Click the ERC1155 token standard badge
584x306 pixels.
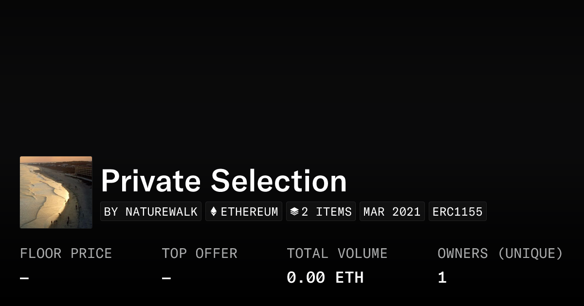pyautogui.click(x=457, y=212)
